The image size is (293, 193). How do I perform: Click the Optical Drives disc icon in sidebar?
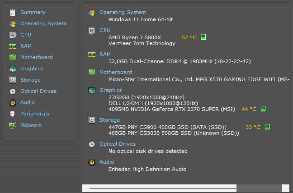point(13,91)
